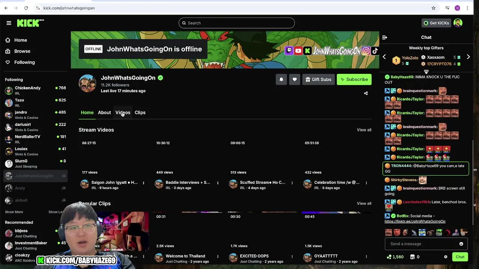
Task: Follow the channel with the heart button
Action: pyautogui.click(x=295, y=79)
